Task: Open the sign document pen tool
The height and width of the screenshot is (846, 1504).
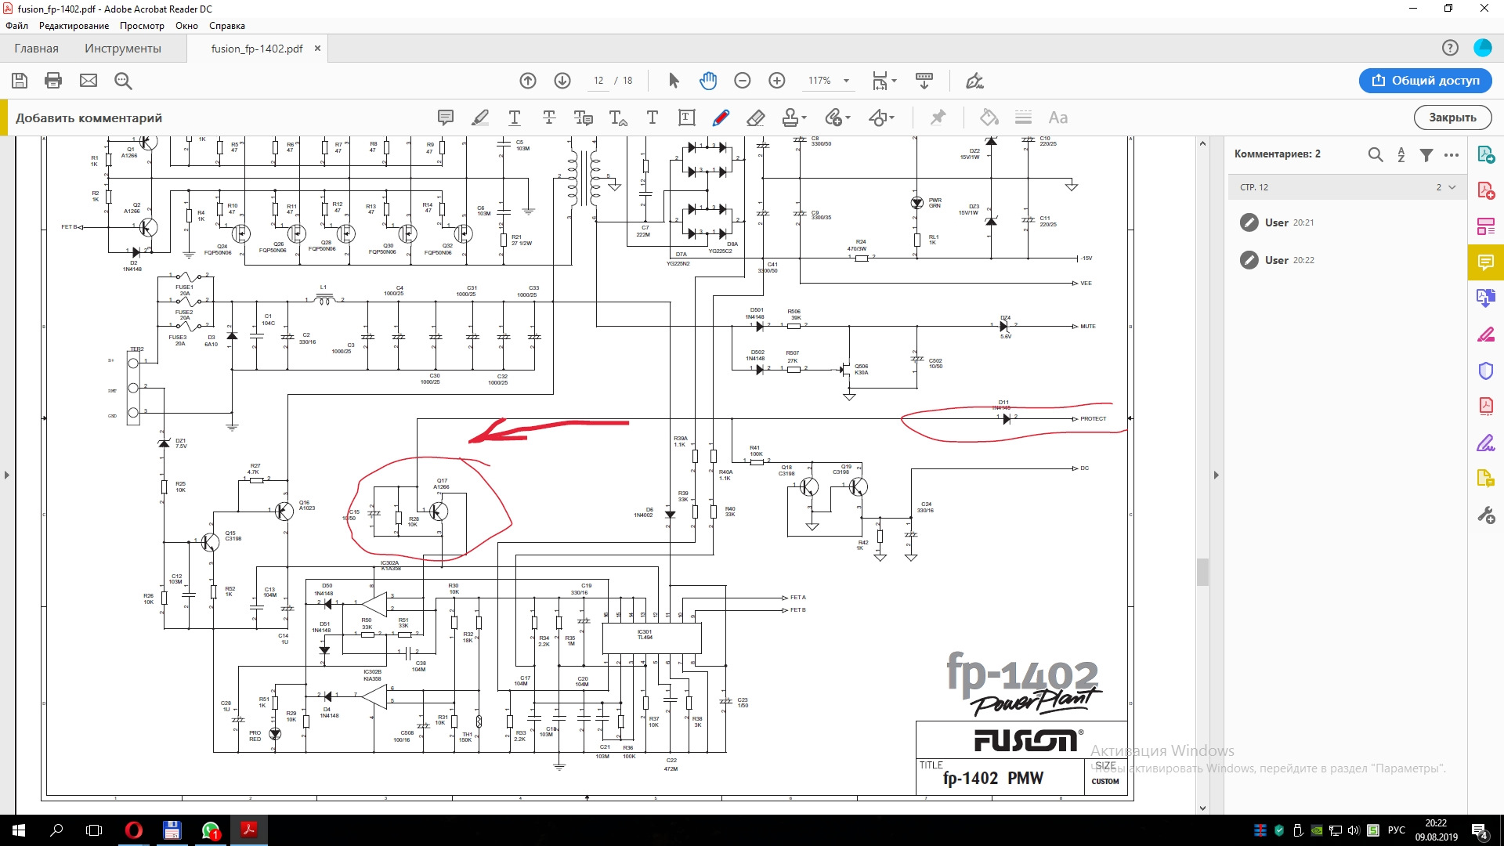Action: (x=974, y=81)
